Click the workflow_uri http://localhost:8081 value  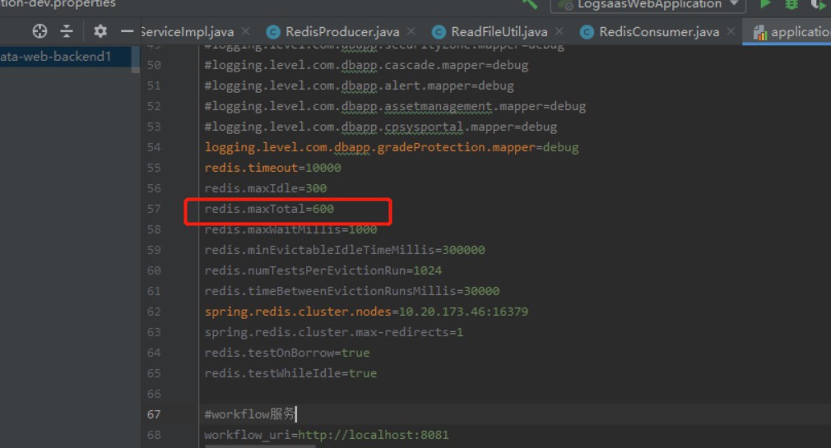[x=373, y=436]
